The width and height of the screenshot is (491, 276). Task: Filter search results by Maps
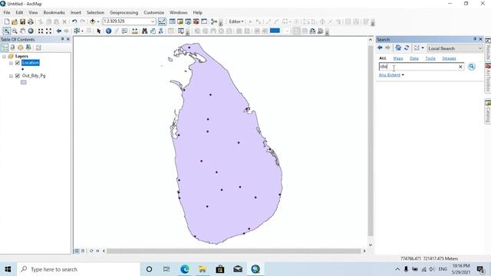click(x=398, y=58)
